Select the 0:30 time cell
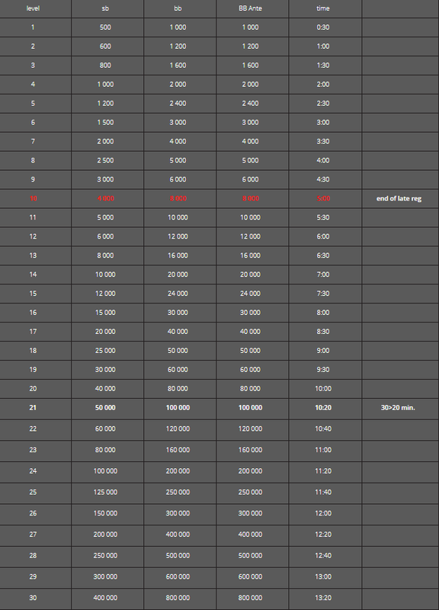The height and width of the screenshot is (610, 439). point(323,27)
